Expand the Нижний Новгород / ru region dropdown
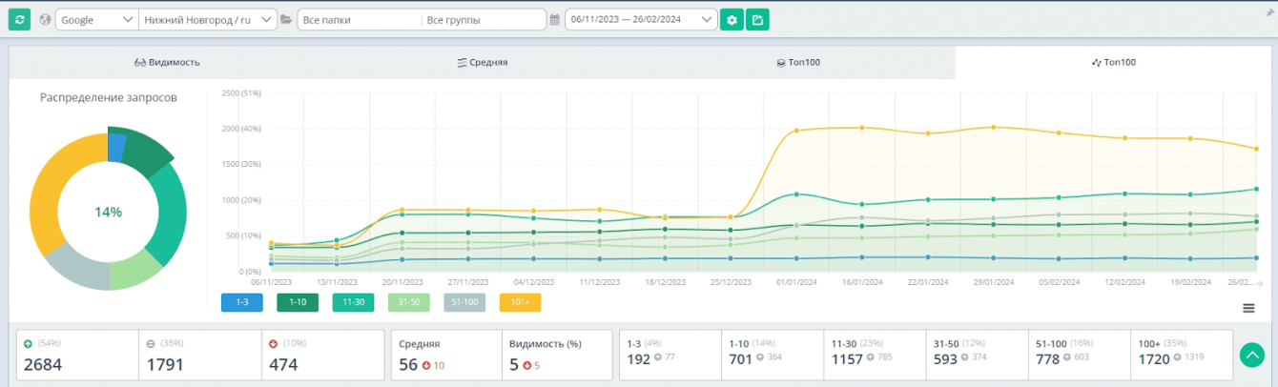Screen dimensions: 1278x387 (208, 19)
